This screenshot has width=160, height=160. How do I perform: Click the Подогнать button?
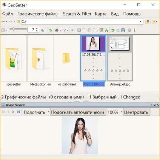[x=34, y=112]
